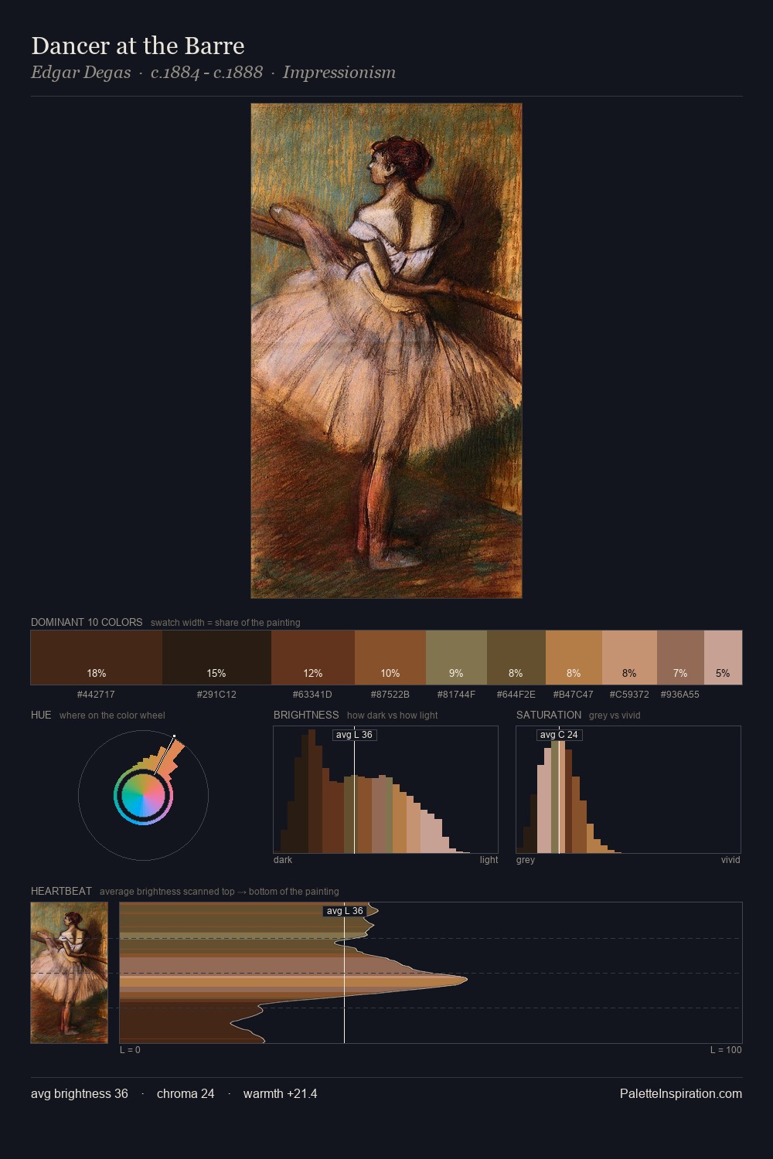Click the BRIGHTNESS section heading
The image size is (773, 1159).
[x=306, y=715]
